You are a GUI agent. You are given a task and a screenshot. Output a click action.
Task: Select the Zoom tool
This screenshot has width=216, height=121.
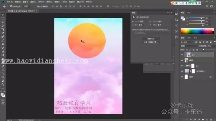click(3, 84)
